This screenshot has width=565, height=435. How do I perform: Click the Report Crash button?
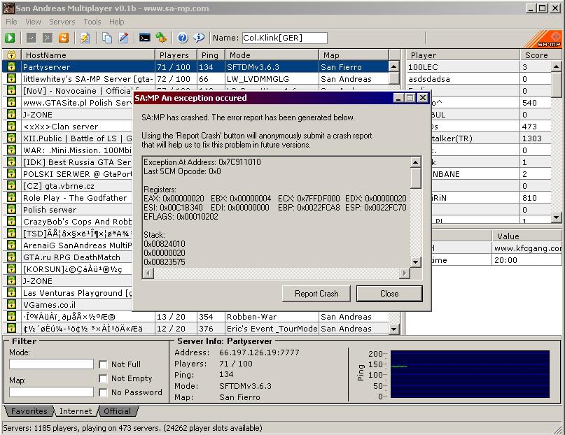tap(316, 294)
